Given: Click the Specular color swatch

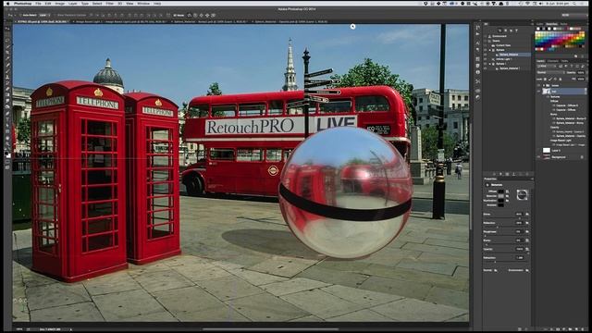Looking at the screenshot, I should [x=500, y=196].
